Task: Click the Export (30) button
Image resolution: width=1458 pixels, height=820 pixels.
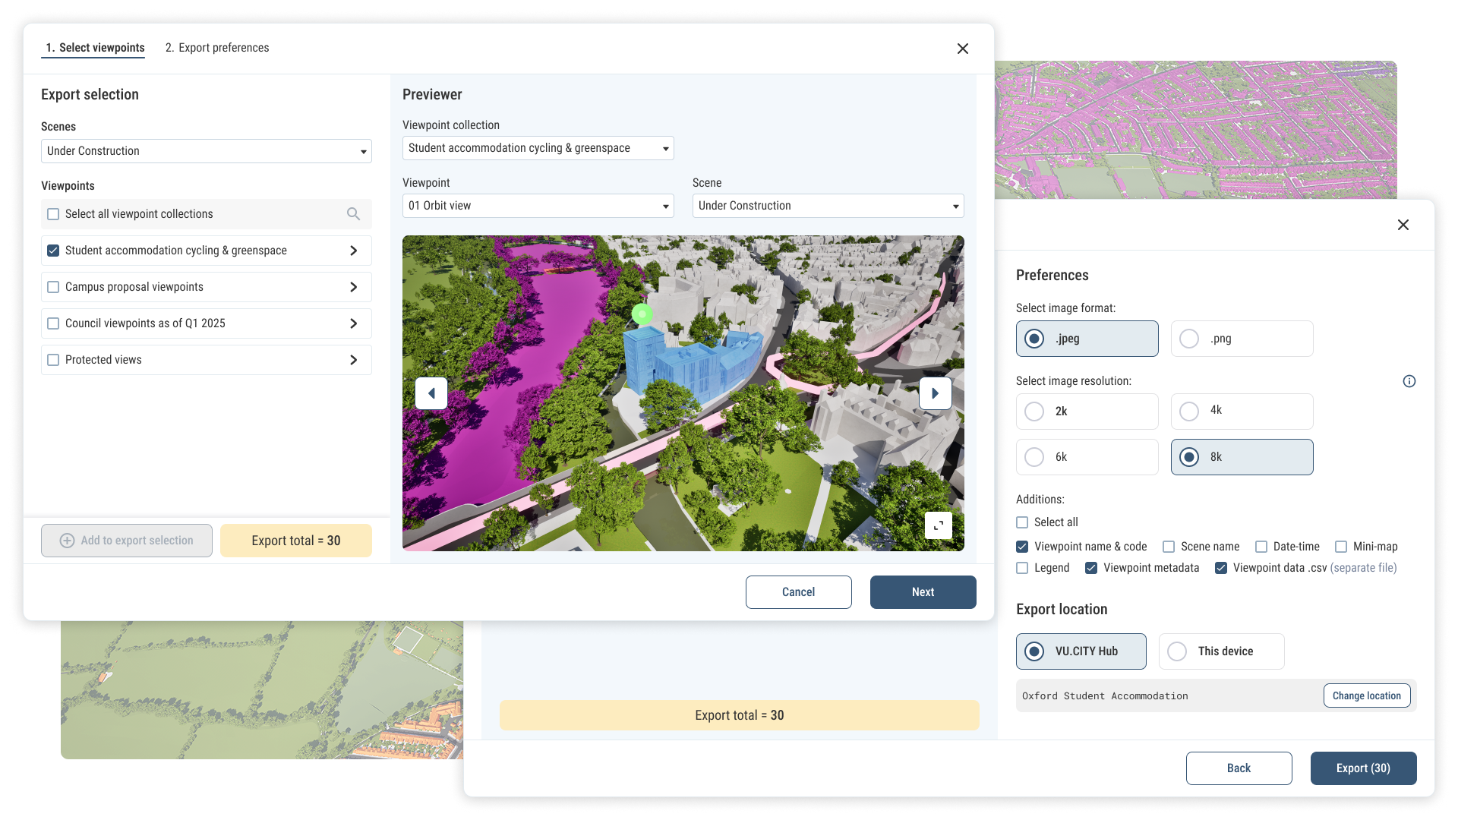Action: coord(1364,768)
